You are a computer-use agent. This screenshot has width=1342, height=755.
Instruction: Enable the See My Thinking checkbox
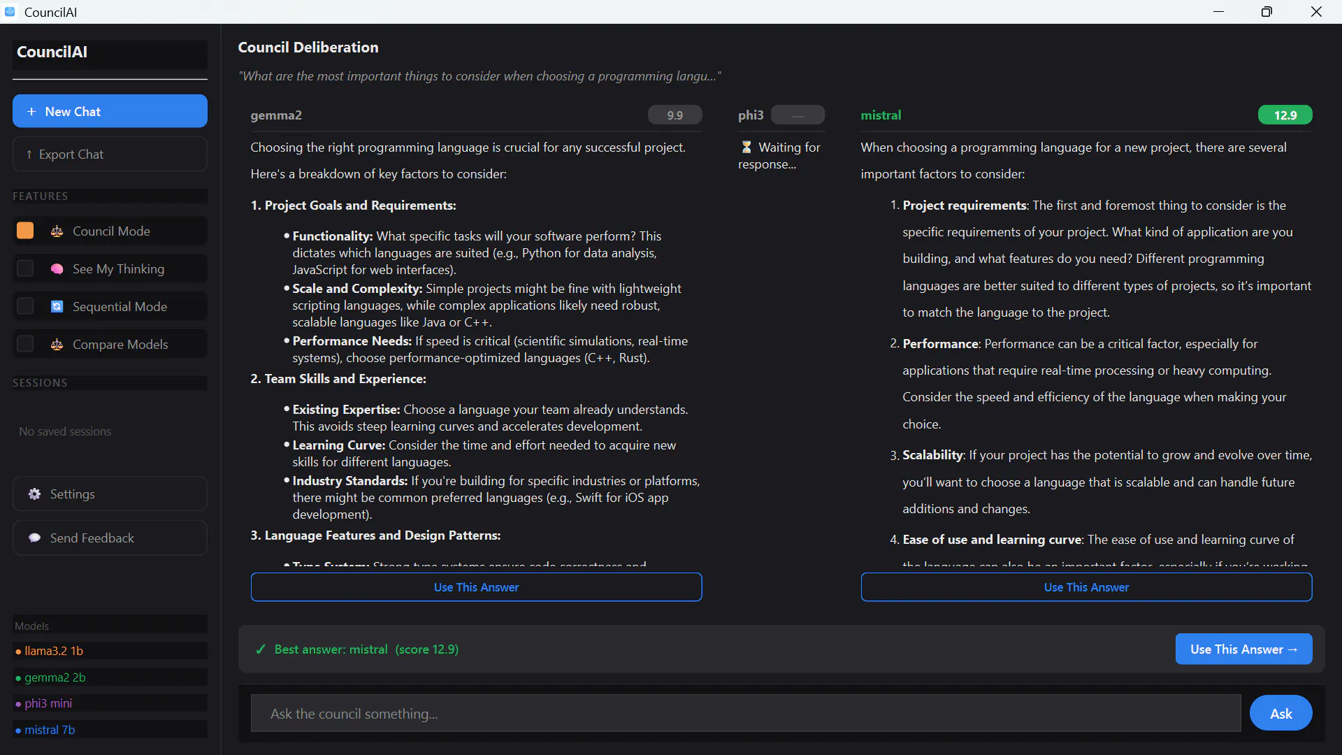pyautogui.click(x=25, y=268)
